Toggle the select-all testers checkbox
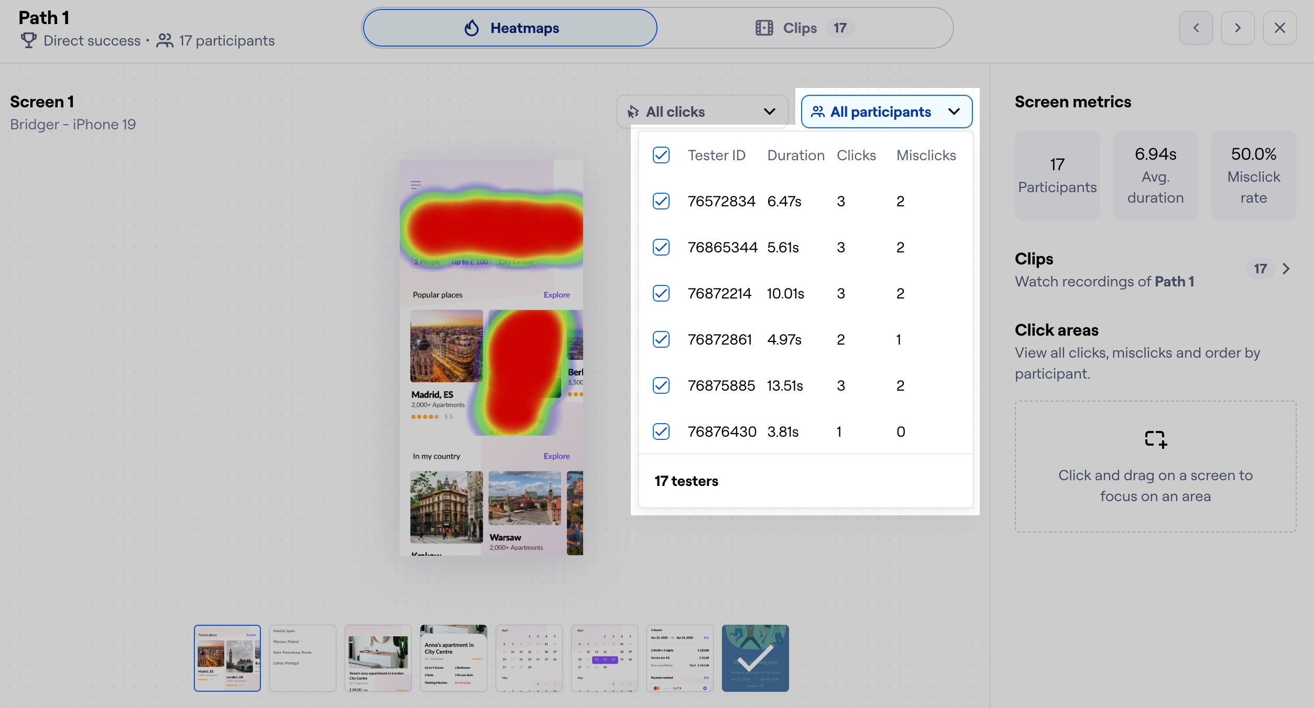This screenshot has width=1314, height=708. tap(661, 155)
